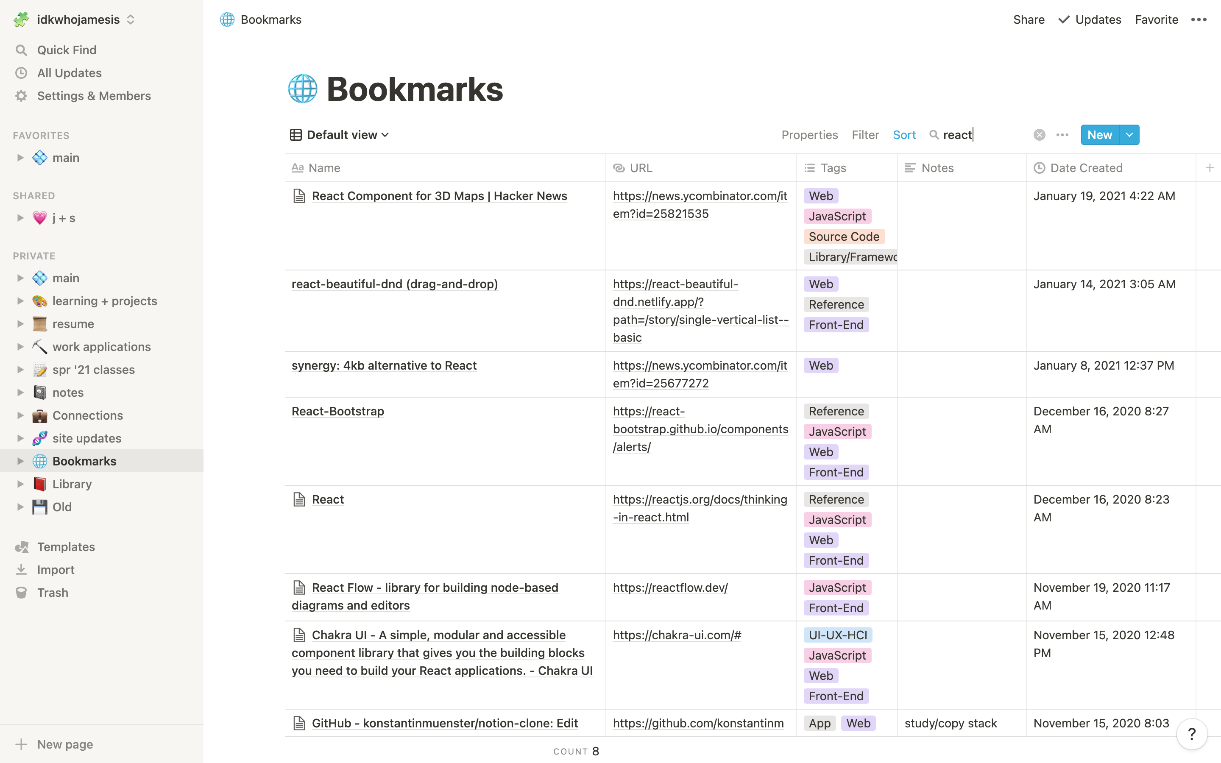
Task: Open the Sort menu
Action: point(904,135)
